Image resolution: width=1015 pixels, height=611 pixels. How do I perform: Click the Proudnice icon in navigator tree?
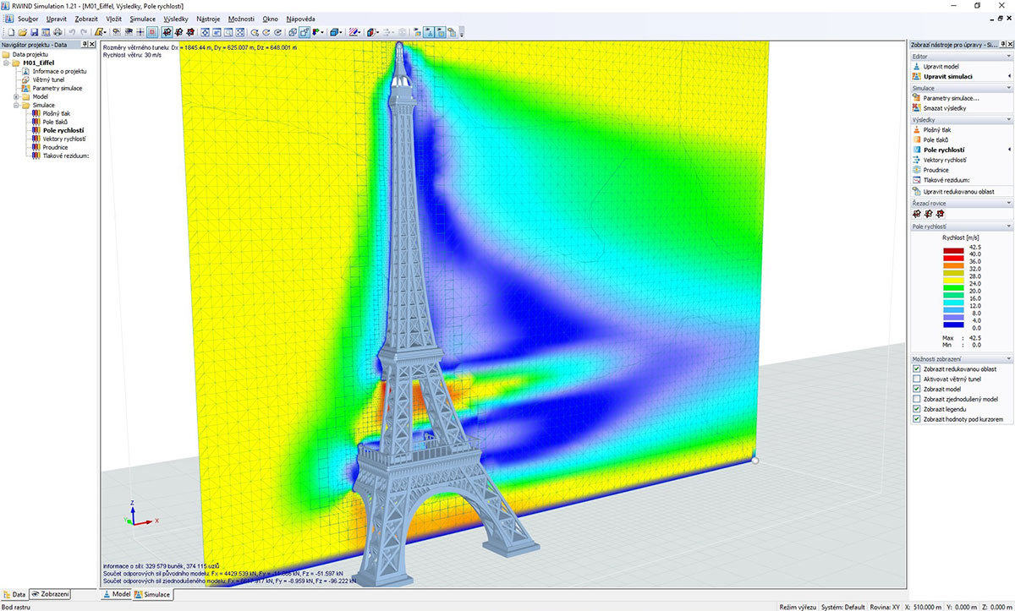[x=36, y=147]
